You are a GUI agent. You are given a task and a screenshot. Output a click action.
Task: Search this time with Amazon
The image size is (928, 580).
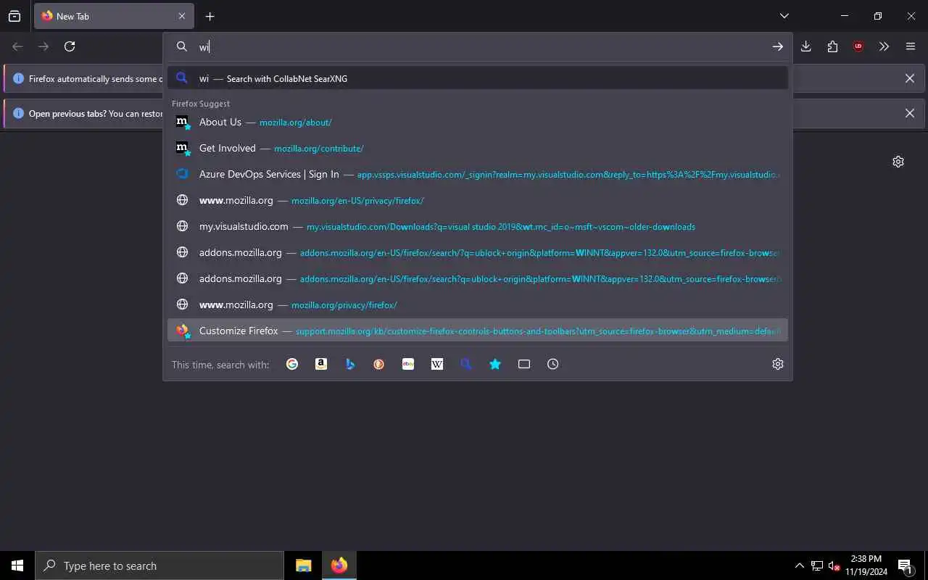pos(321,364)
